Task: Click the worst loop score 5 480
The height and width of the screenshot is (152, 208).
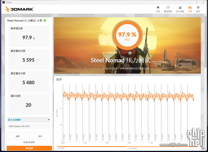Action: [x=28, y=82]
